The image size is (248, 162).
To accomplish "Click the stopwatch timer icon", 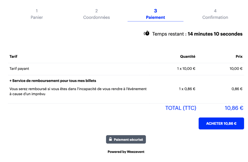I will coord(146,33).
